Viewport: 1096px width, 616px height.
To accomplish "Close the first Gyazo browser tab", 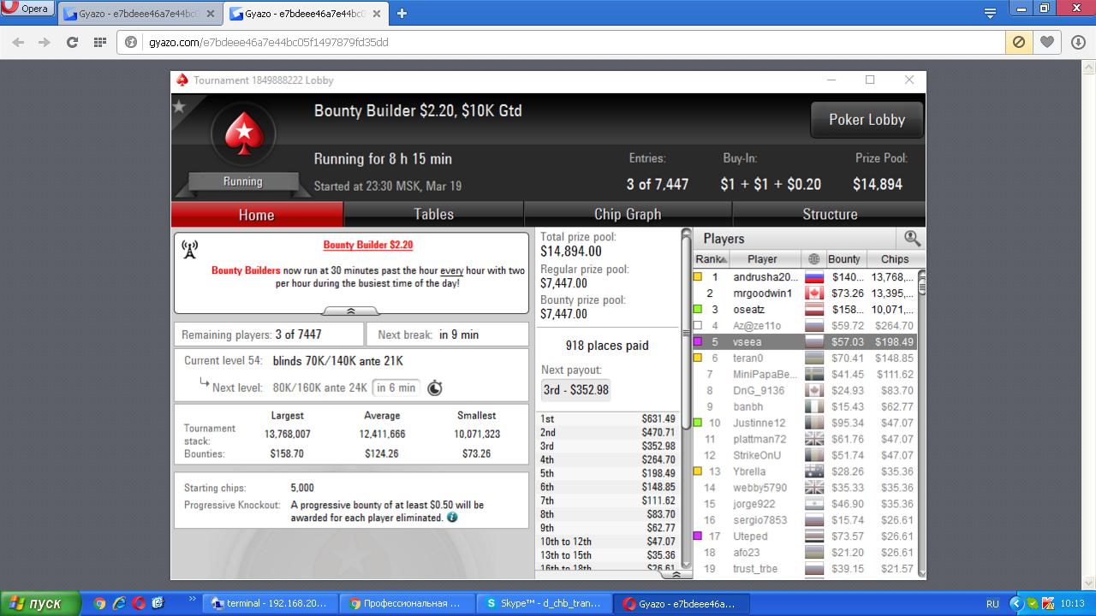I will tap(211, 14).
